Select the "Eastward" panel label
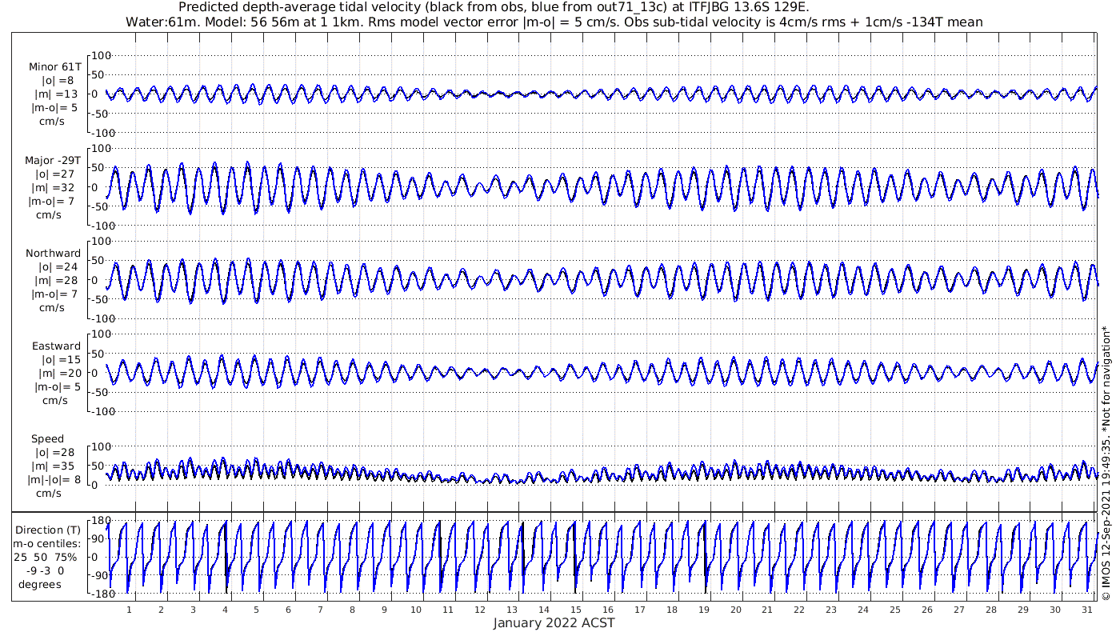The image size is (1120, 640). 56,346
